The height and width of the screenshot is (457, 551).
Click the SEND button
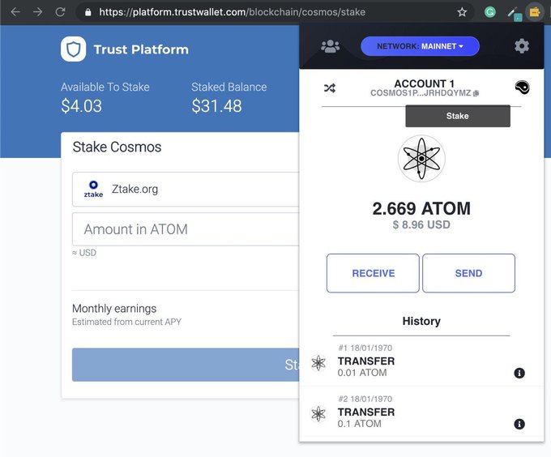pos(469,273)
